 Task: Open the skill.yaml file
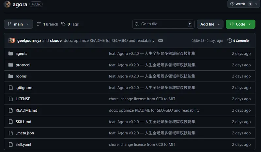click(x=23, y=145)
